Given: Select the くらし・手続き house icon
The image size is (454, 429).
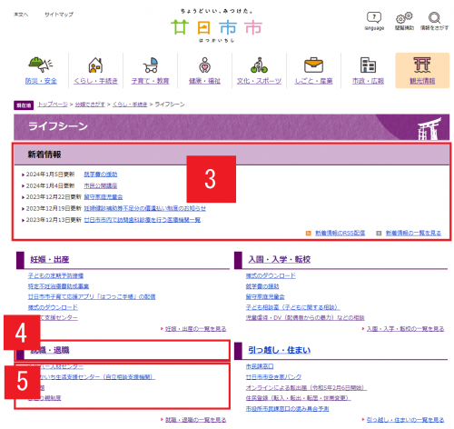Looking at the screenshot, I should pyautogui.click(x=95, y=70).
